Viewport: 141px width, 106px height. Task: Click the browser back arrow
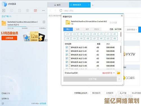50,10
